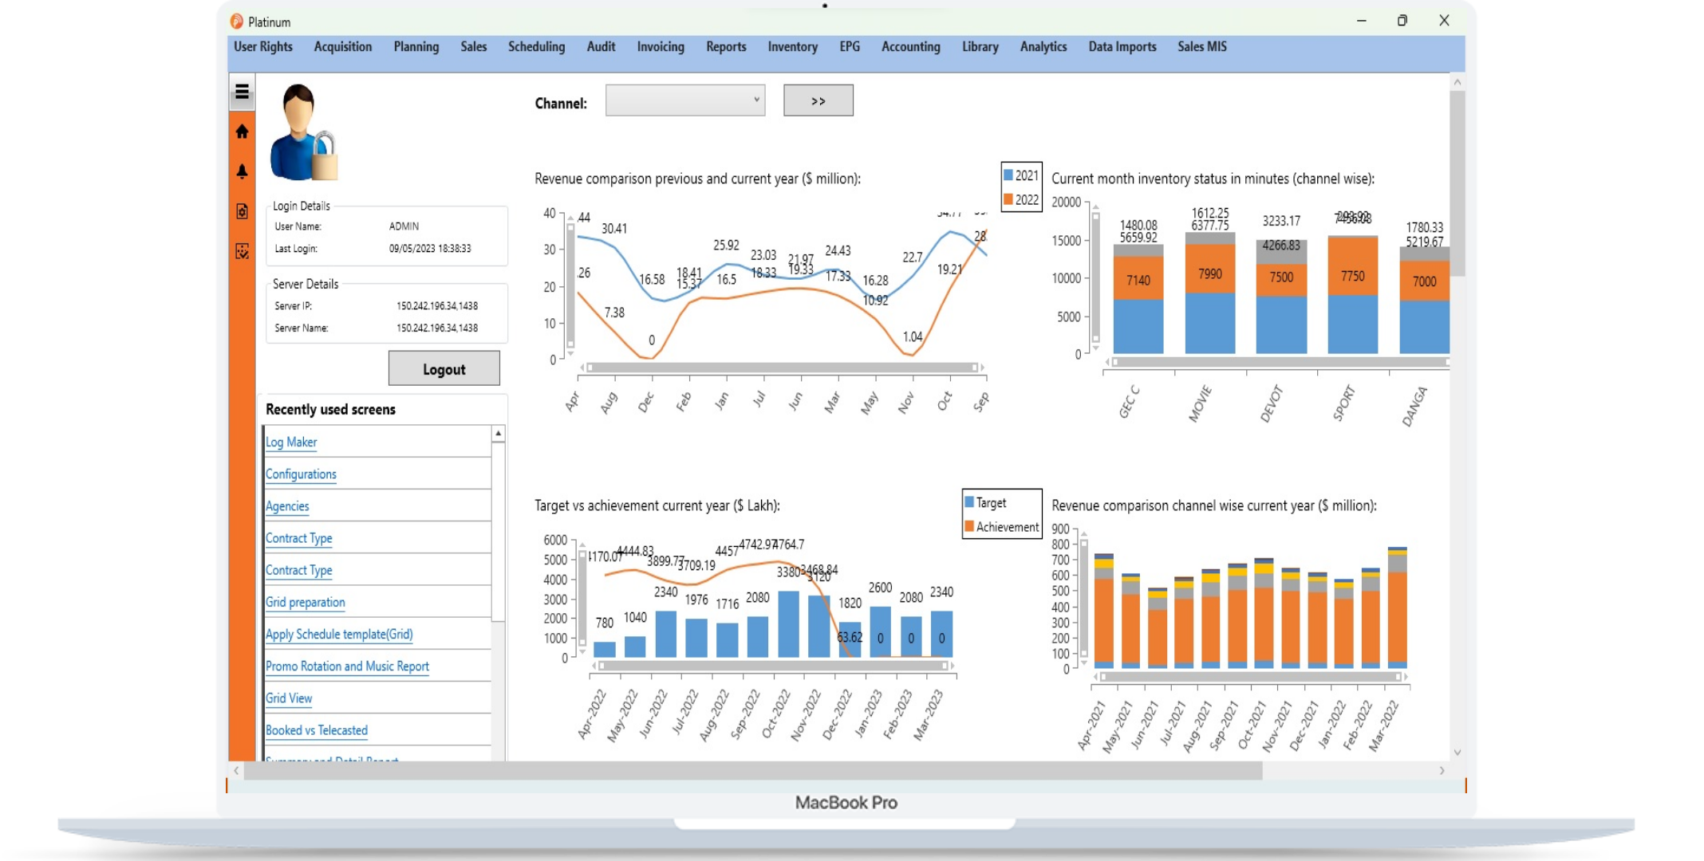Click the Booked vs Telecasted link
Viewport: 1704px width, 861px height.
point(317,729)
